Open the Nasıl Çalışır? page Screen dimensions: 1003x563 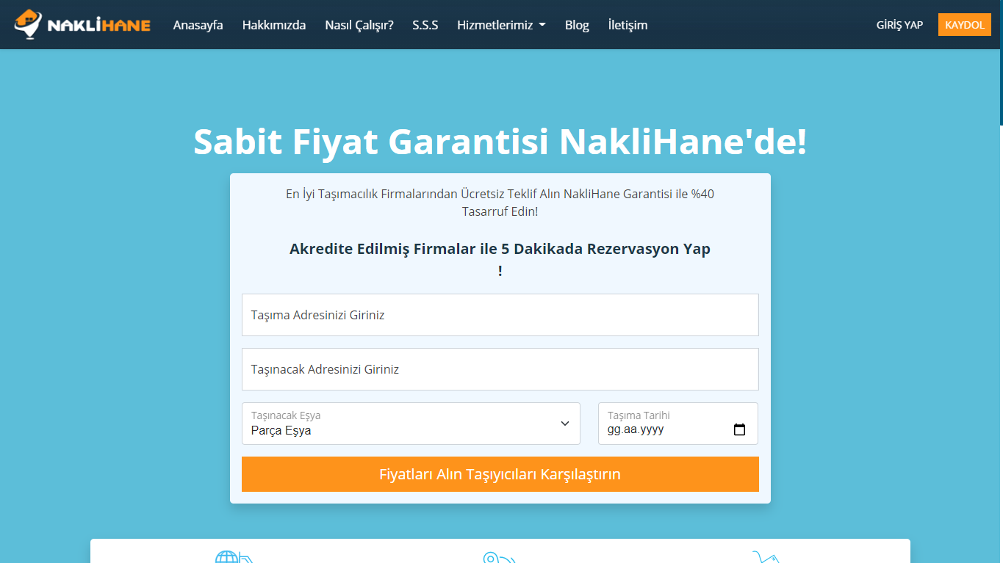coord(359,25)
